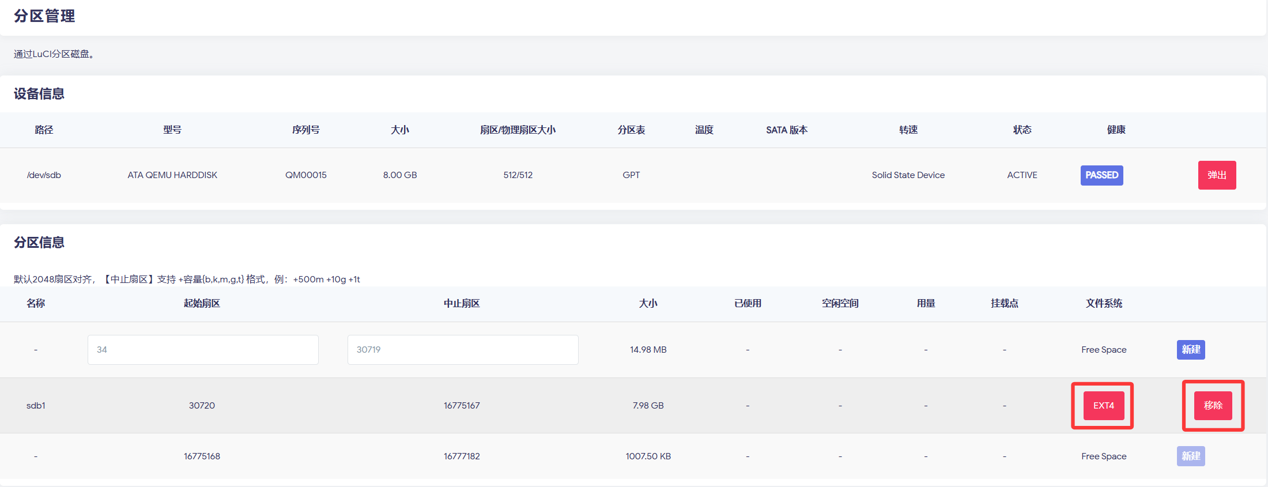Click the 健康 column header
Viewport: 1268px width, 487px height.
1116,130
